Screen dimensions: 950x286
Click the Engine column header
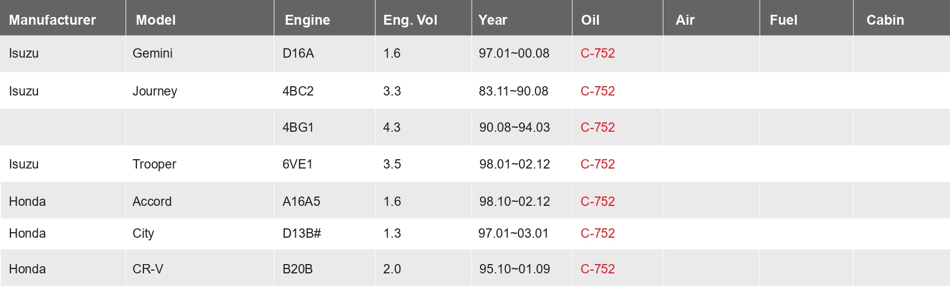pyautogui.click(x=307, y=20)
